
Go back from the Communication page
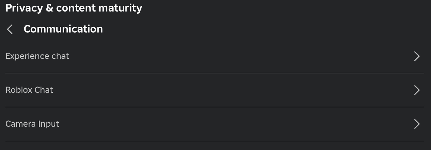(10, 30)
